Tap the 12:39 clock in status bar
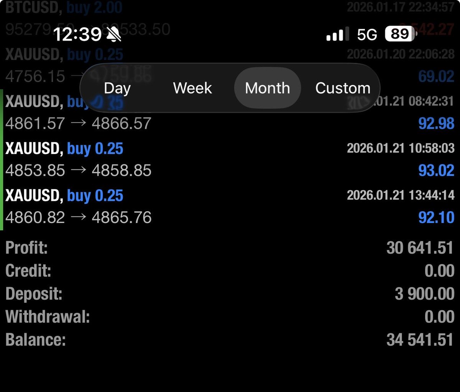The width and height of the screenshot is (460, 392). pos(77,35)
